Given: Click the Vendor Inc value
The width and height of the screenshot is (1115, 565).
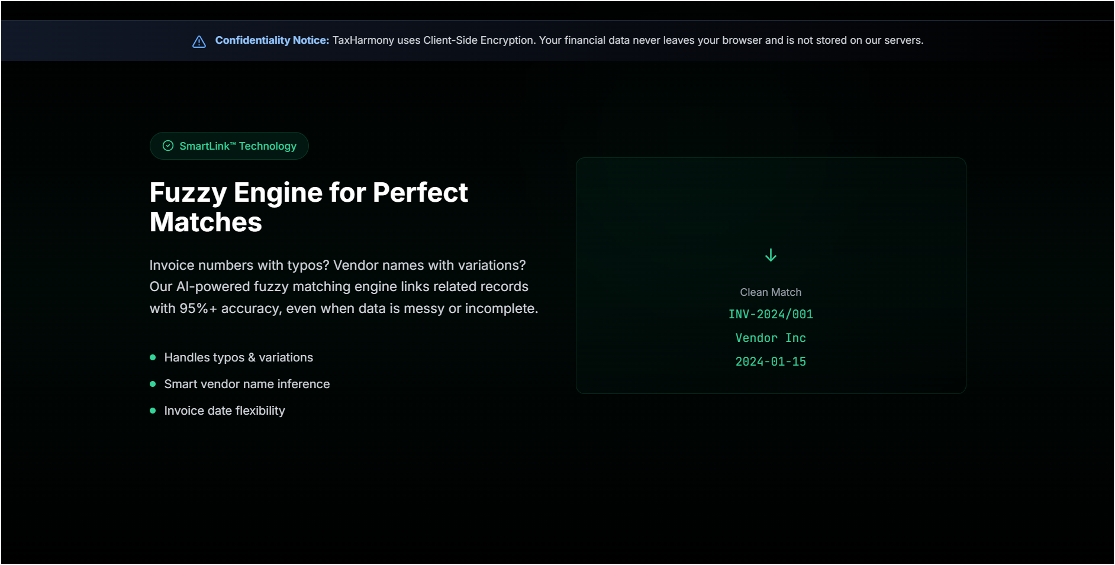Looking at the screenshot, I should point(771,338).
